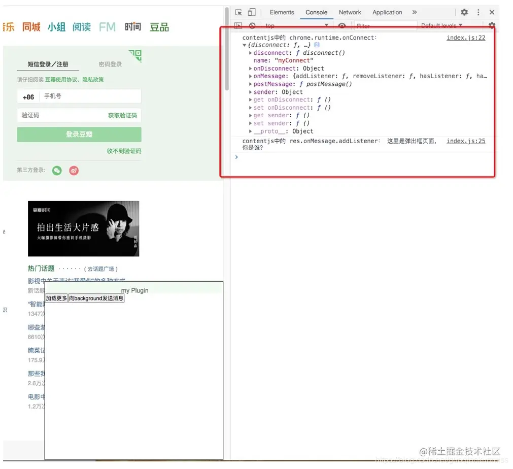Expand the get sender accessor
This screenshot has width=513, height=469.
point(250,116)
